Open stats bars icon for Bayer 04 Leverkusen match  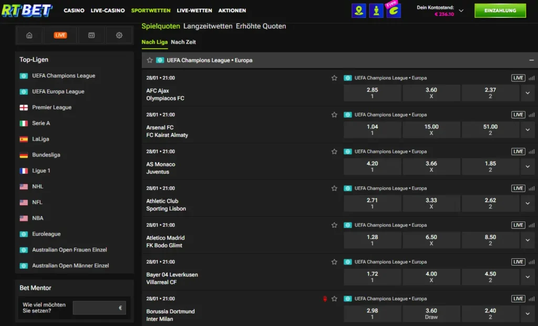[532, 262]
